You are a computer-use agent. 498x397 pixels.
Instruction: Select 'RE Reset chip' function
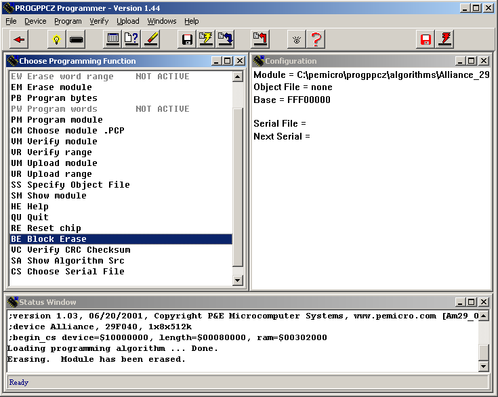pyautogui.click(x=121, y=228)
